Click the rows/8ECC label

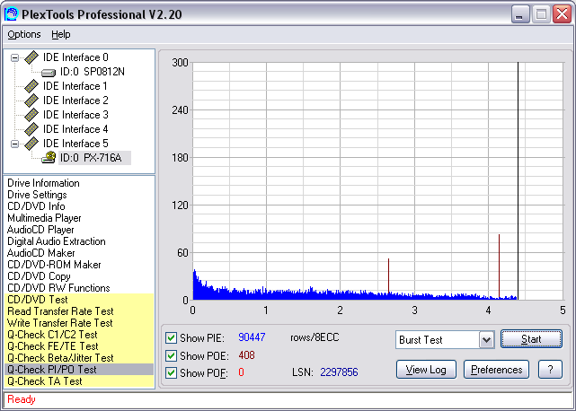[315, 337]
